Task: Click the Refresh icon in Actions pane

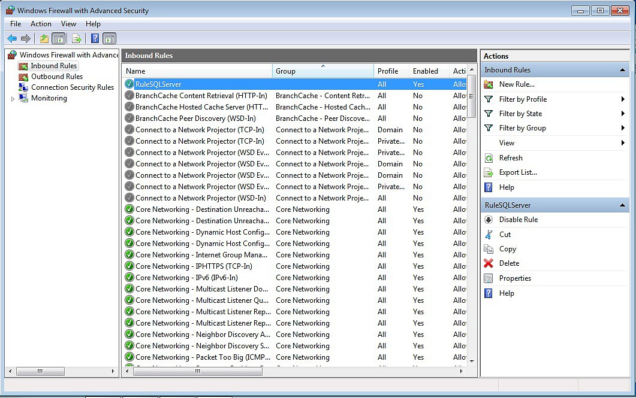Action: pos(489,158)
